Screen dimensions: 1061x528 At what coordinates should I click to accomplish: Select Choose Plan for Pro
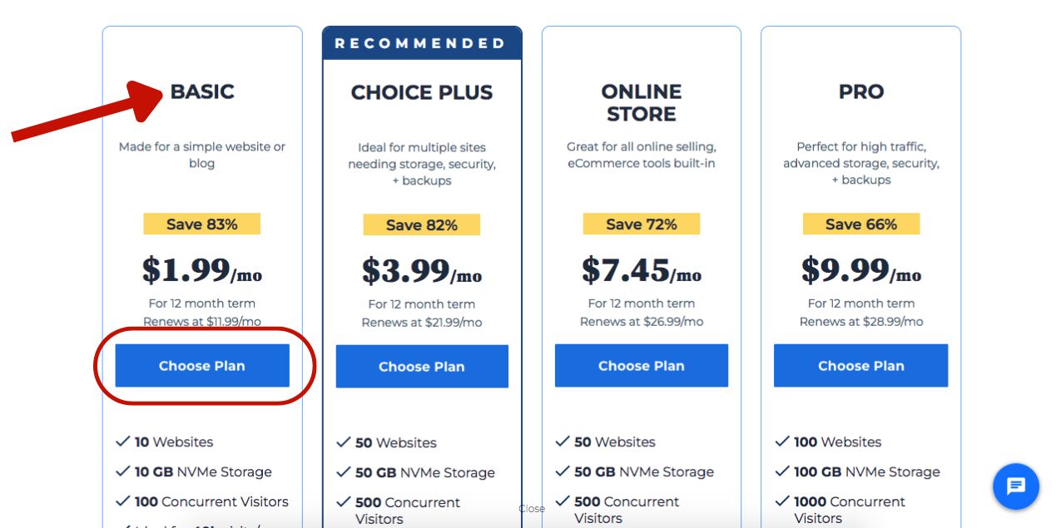click(860, 366)
